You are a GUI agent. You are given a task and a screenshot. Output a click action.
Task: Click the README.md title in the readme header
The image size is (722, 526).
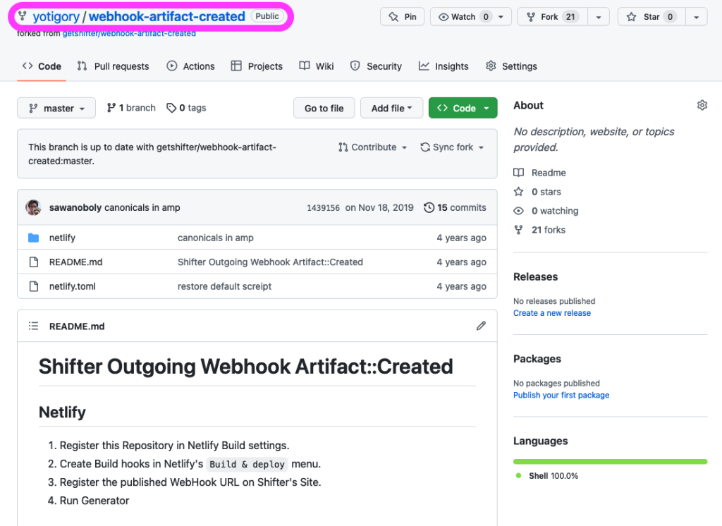tap(77, 326)
